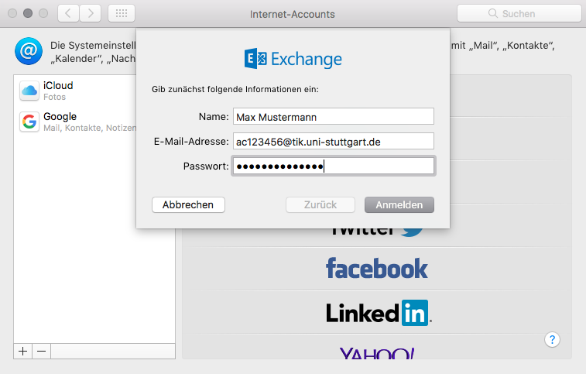Image resolution: width=586 pixels, height=374 pixels.
Task: Select the iCloud account icon
Action: pos(29,91)
